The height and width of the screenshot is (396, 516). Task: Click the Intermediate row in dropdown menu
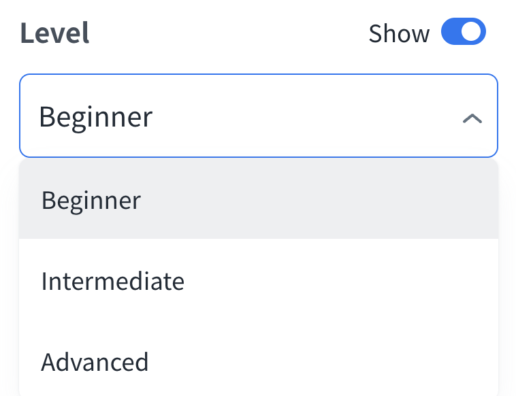(259, 281)
